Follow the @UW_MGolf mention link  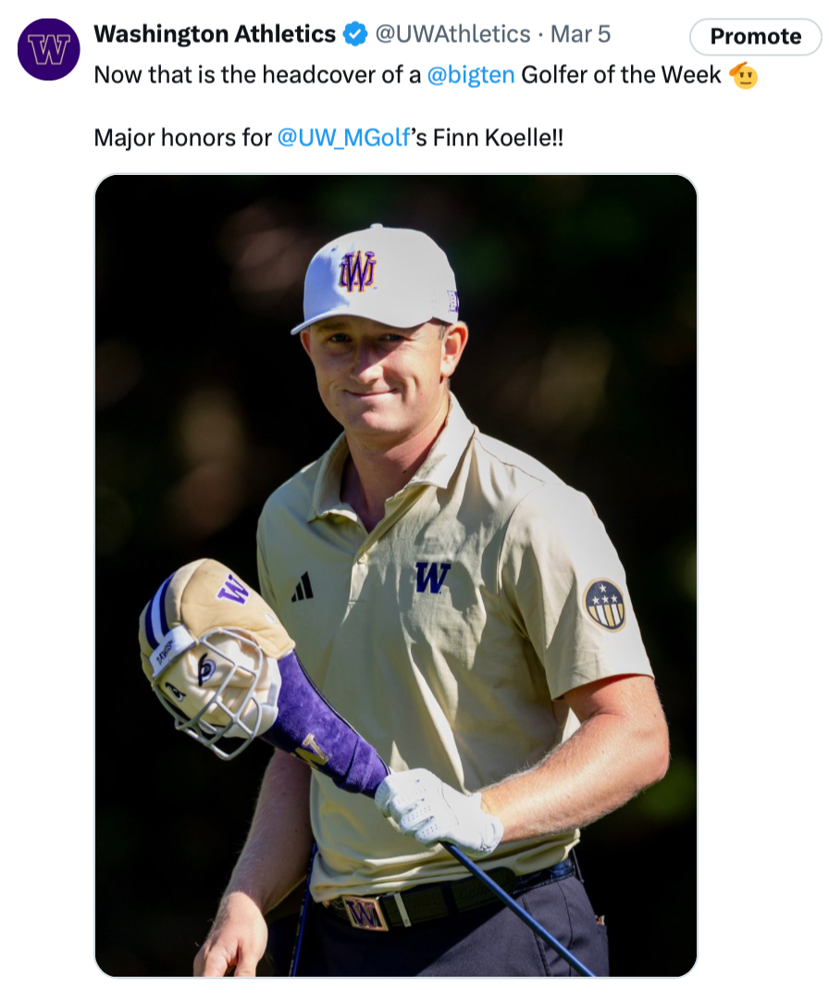(343, 137)
